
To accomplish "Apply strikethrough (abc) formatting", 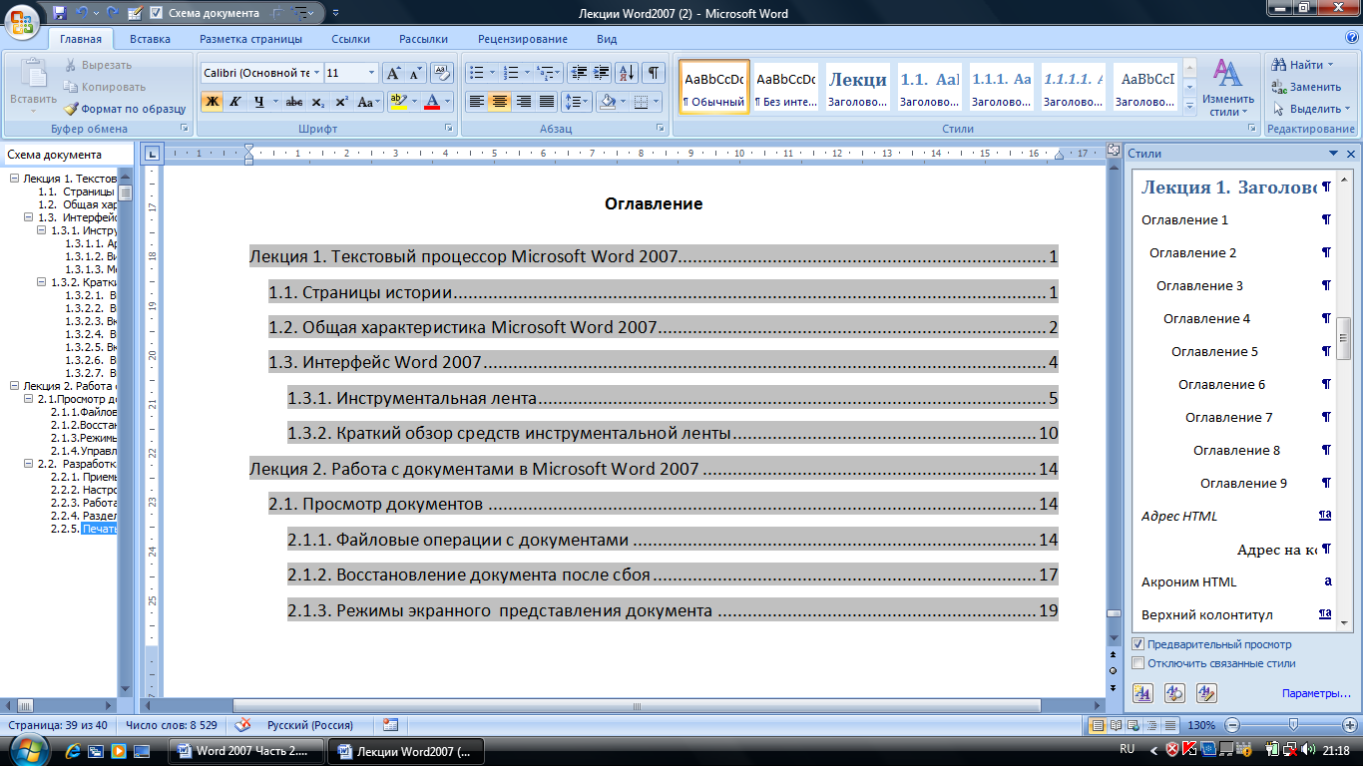I will point(294,102).
